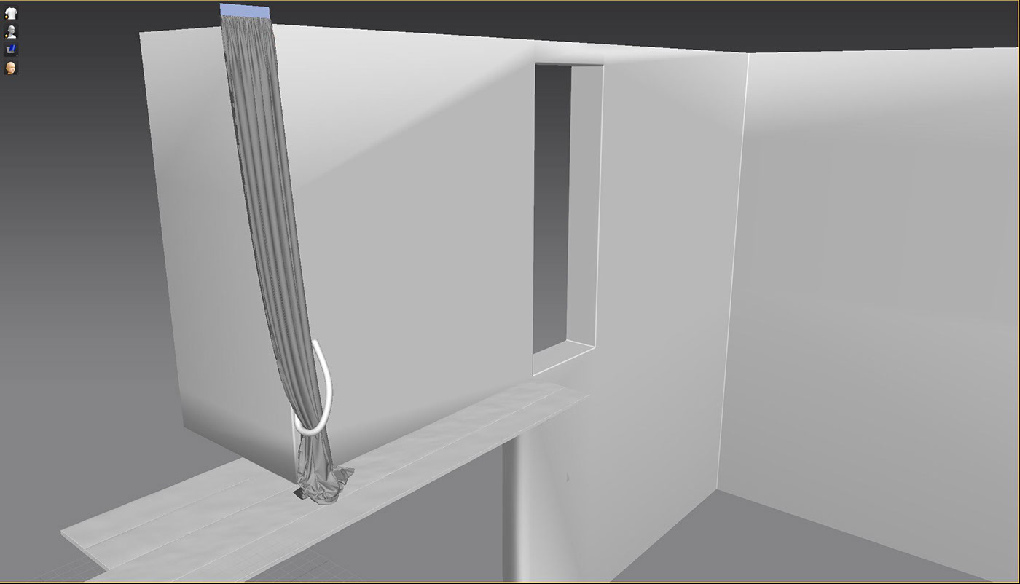Screen dimensions: 1020x584
Task: Open the garment render style icon with blue fabric
Action: (x=11, y=50)
